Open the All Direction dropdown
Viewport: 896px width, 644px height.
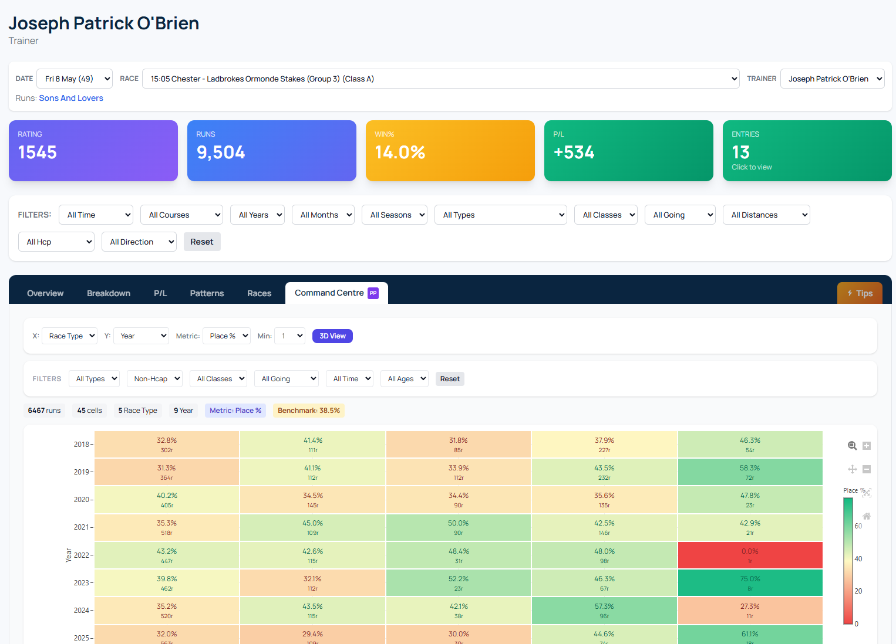[139, 242]
